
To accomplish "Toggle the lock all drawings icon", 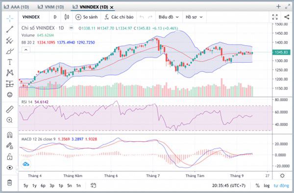I will (x=10, y=157).
